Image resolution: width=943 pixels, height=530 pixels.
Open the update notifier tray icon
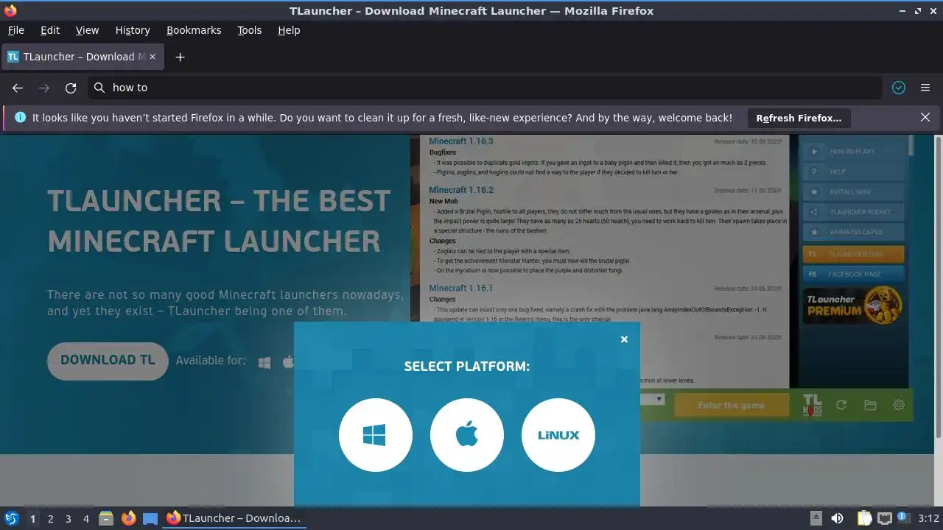[903, 518]
